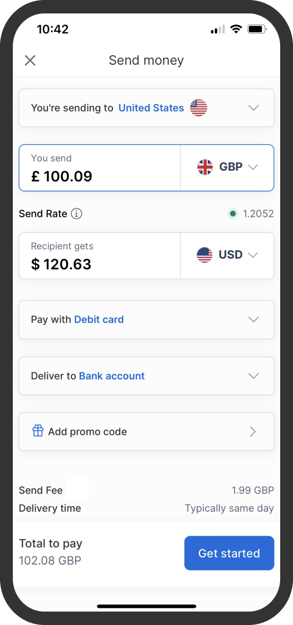The height and width of the screenshot is (625, 293).
Task: Tap the UK flag beside GBP
Action: tap(205, 167)
